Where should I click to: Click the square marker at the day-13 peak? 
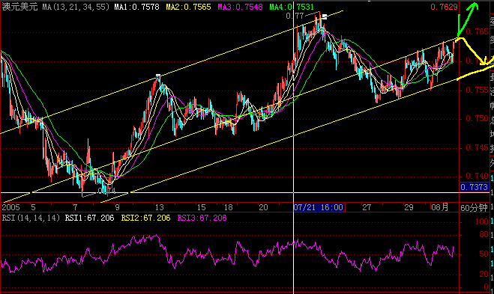(158, 76)
